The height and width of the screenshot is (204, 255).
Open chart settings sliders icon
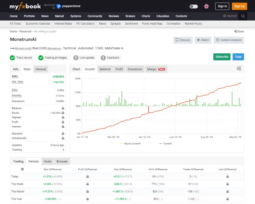239,69
